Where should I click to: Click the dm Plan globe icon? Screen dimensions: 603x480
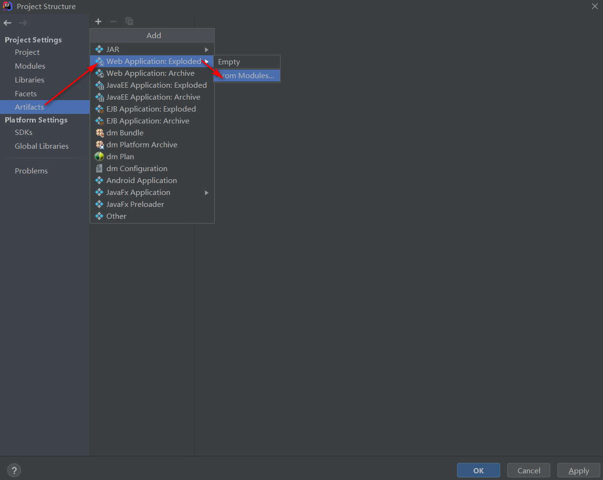(x=99, y=157)
